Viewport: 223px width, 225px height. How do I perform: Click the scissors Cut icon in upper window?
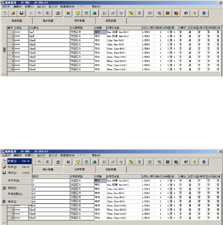click(x=31, y=13)
